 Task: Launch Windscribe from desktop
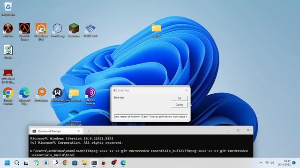coord(57,94)
